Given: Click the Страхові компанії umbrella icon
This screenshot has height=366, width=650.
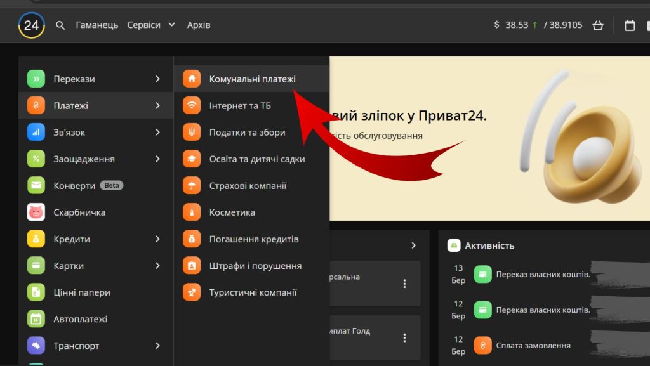Looking at the screenshot, I should [x=191, y=186].
